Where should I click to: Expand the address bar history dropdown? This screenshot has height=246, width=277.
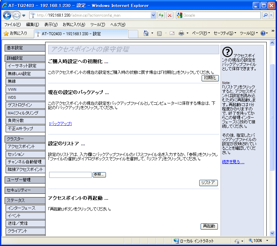coord(153,15)
